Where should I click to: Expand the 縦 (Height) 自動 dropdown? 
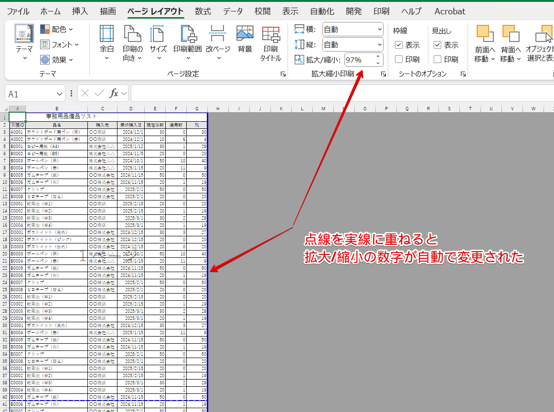(x=352, y=44)
